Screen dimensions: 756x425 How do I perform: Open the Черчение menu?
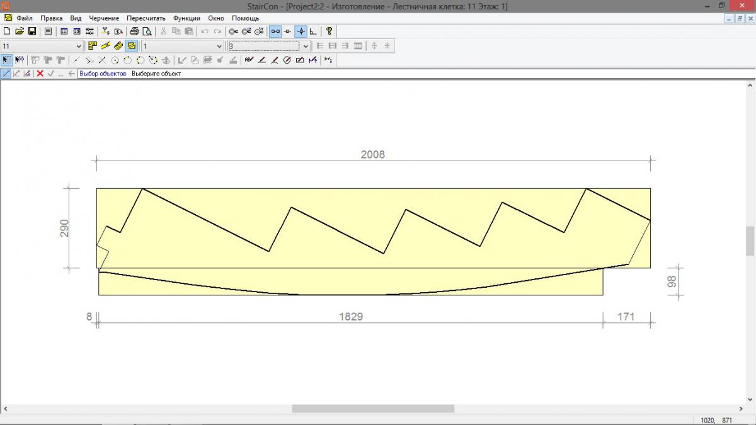tap(104, 18)
